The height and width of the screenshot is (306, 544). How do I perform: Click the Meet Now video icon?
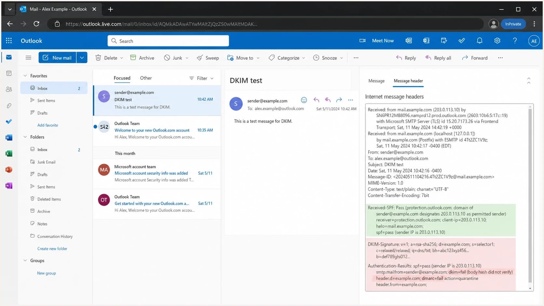pos(362,41)
